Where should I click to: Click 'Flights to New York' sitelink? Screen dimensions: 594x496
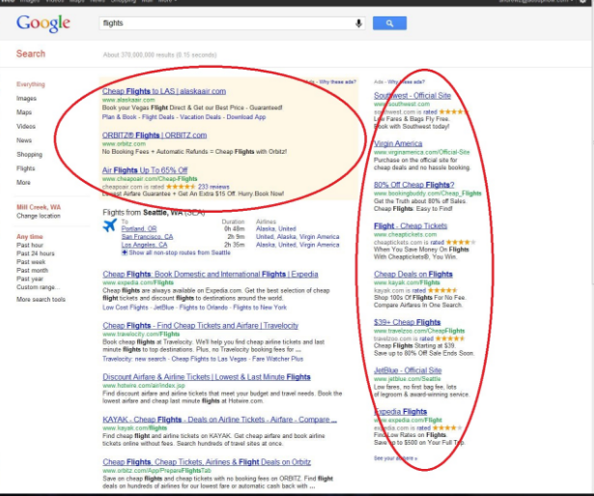point(260,307)
